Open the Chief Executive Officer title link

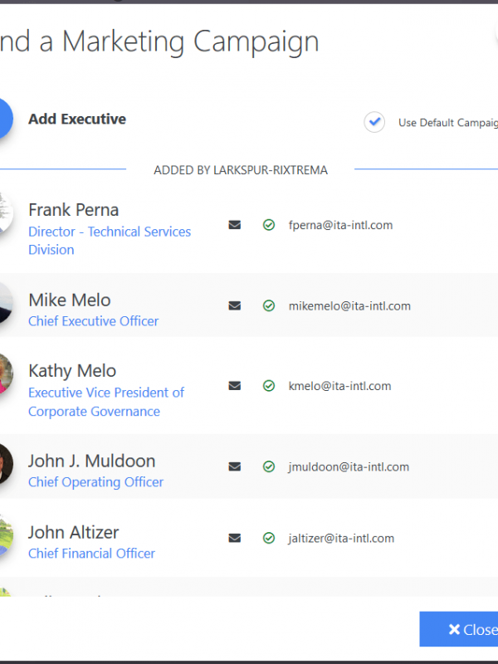[93, 321]
